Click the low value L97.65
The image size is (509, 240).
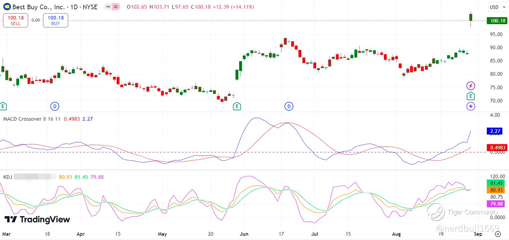click(180, 7)
